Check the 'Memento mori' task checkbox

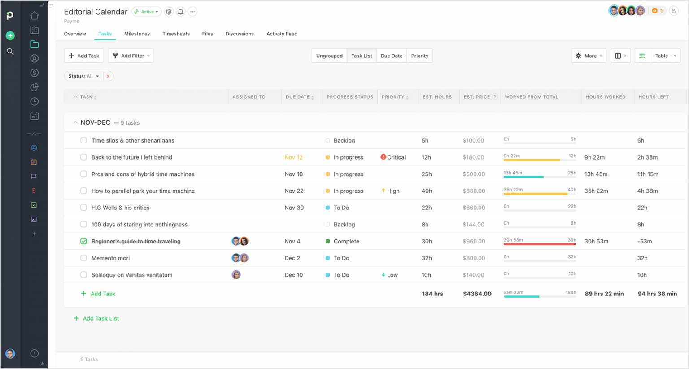tap(83, 258)
